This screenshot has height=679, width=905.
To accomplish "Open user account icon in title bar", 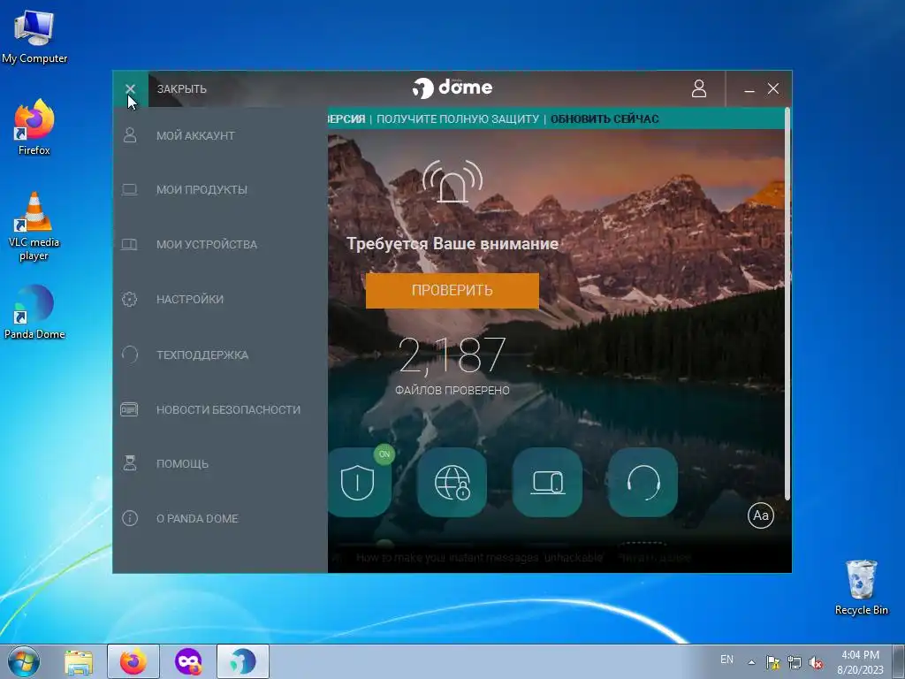I will click(699, 88).
